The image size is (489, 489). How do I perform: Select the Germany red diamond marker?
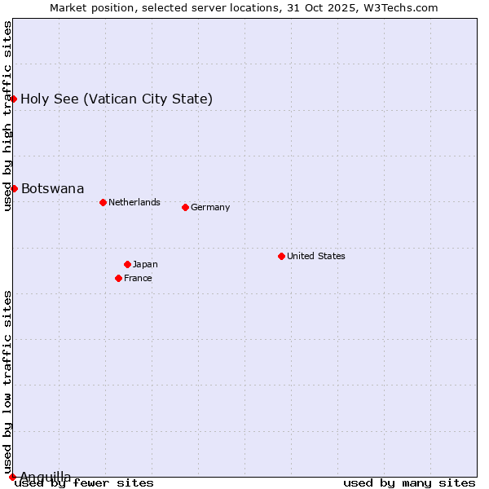click(185, 207)
